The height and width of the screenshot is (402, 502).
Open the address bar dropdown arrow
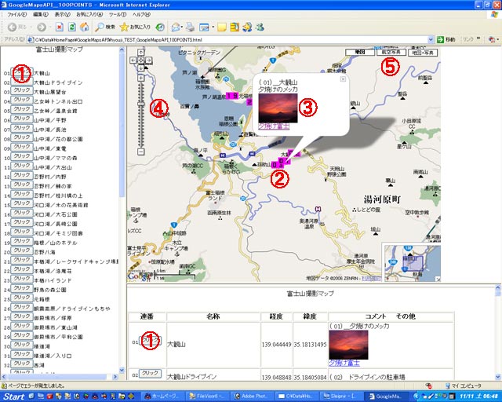[431, 40]
